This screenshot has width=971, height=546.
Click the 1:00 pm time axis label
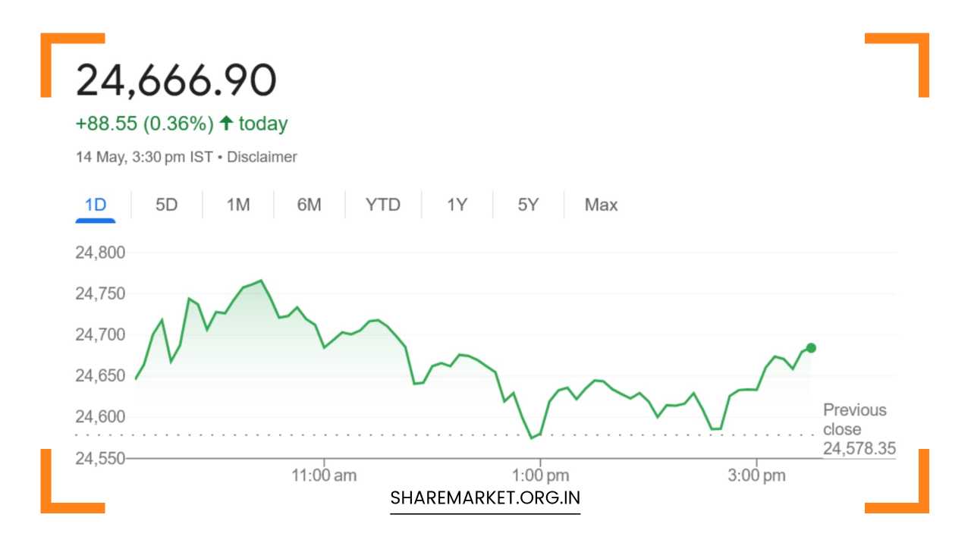540,476
